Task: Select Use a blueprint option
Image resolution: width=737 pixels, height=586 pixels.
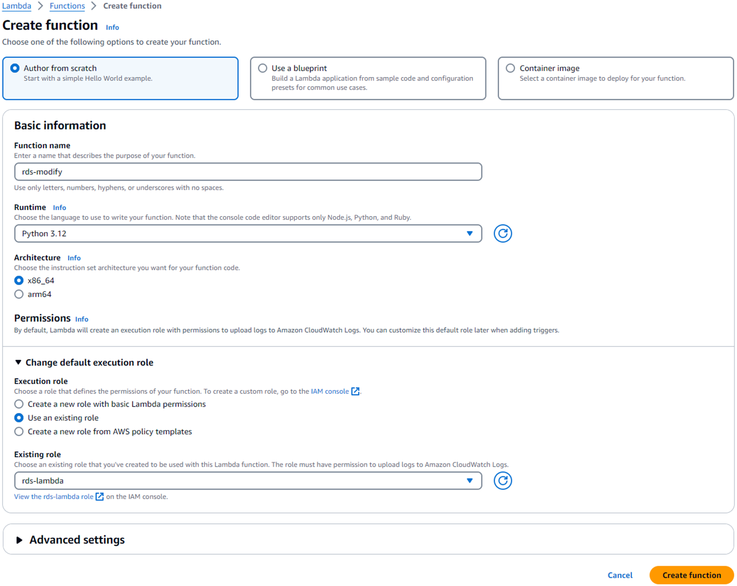Action: [x=262, y=68]
